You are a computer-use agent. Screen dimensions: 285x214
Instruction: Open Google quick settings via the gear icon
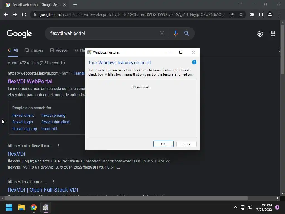coord(260,34)
